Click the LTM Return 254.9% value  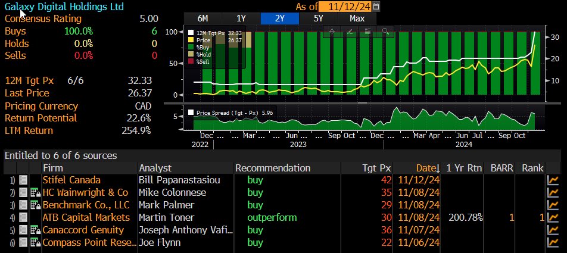(x=136, y=130)
